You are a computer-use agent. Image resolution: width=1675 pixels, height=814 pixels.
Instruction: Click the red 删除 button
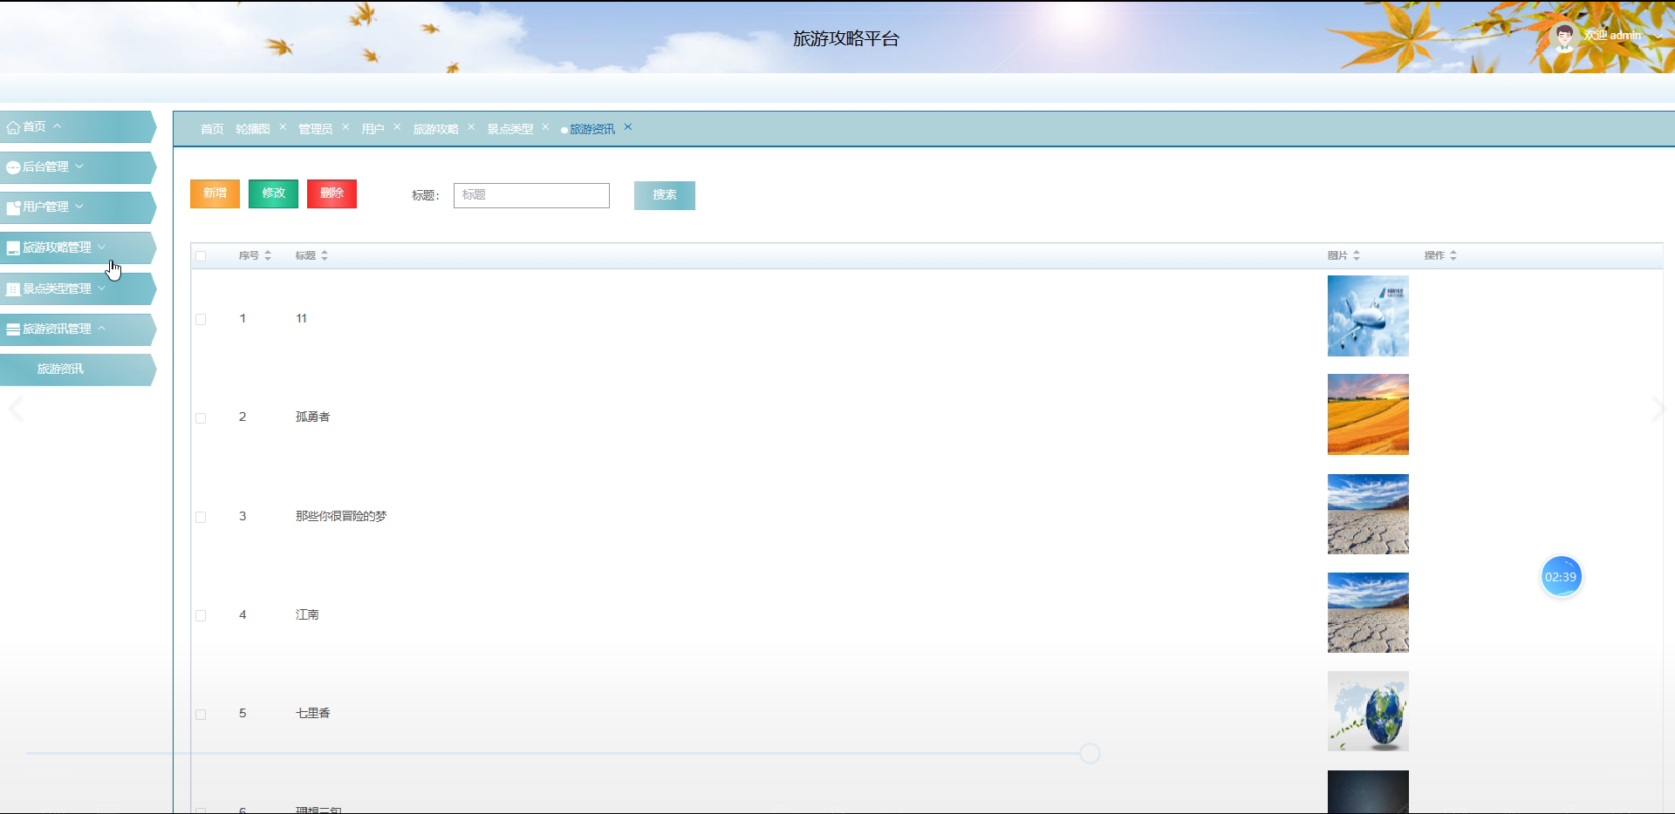tap(332, 193)
